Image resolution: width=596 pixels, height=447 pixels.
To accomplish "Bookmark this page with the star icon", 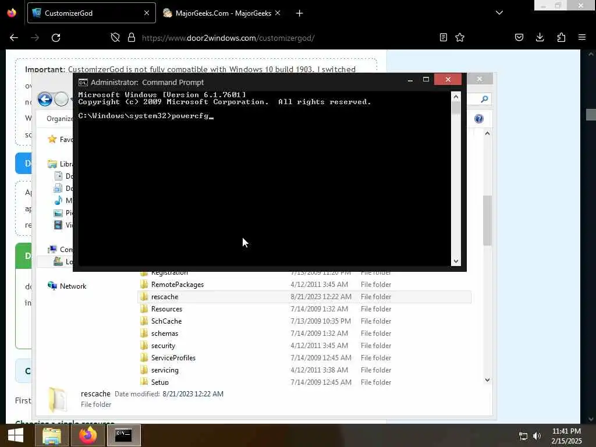I will 460,37.
